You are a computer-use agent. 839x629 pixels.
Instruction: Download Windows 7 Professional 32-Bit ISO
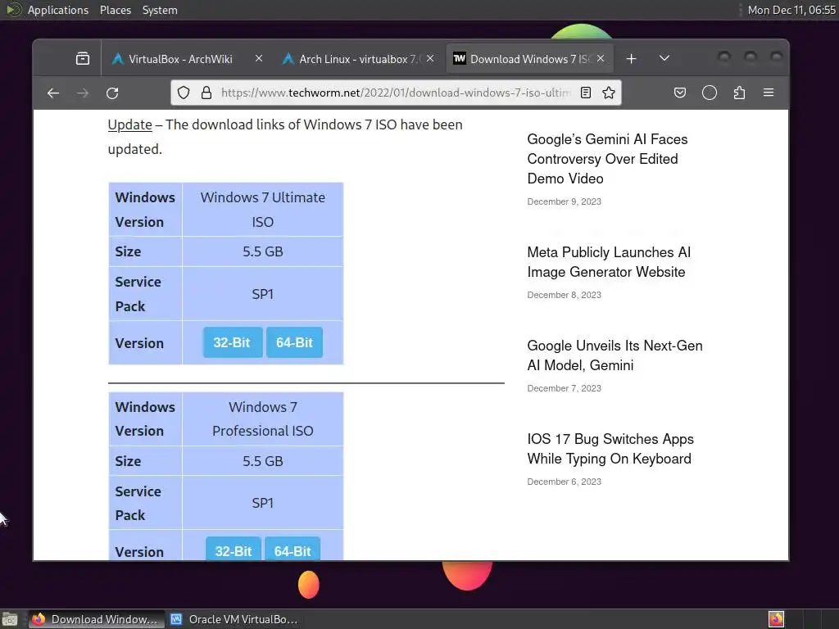[234, 550]
